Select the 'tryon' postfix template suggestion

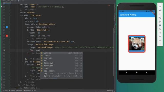point(61,76)
